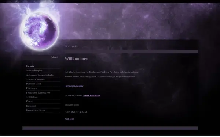This screenshot has height=137, width=220.
Task: Click the Jürgen Herrmann contact link
Action: pos(91,96)
